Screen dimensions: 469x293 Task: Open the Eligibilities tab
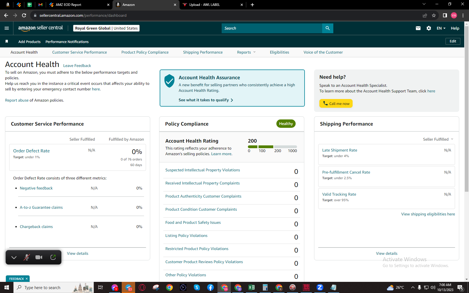(279, 52)
